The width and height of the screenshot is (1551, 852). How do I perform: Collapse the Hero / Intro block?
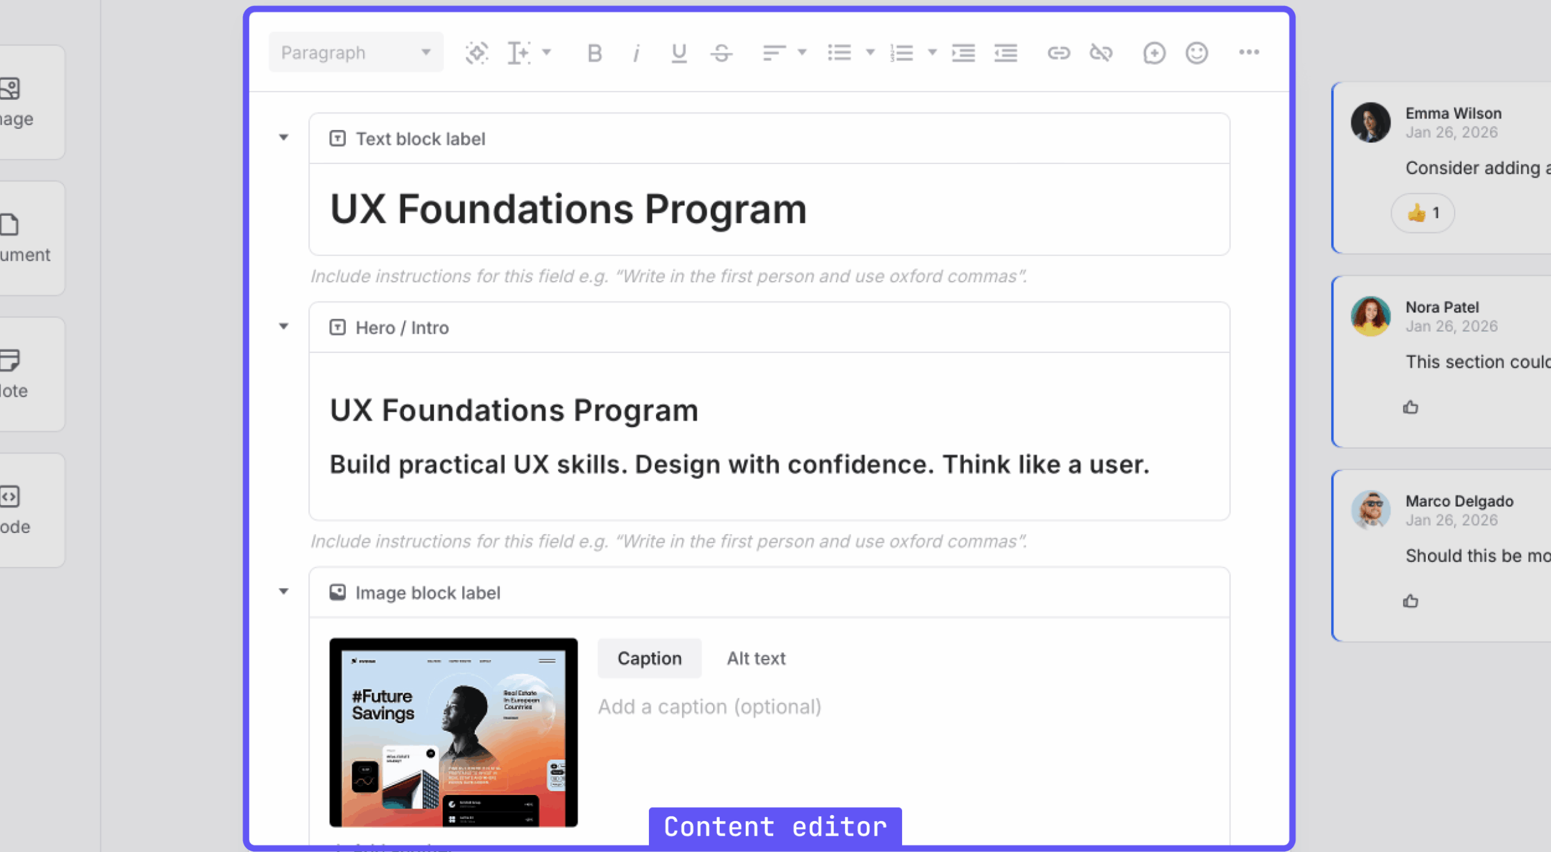click(284, 326)
